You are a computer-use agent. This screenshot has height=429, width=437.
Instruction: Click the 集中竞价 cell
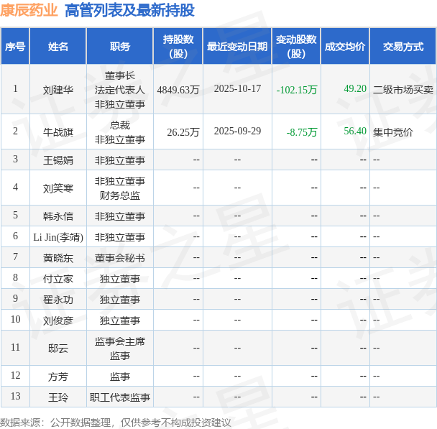pos(393,132)
